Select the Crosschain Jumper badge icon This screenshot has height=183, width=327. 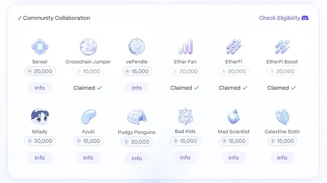tap(88, 46)
